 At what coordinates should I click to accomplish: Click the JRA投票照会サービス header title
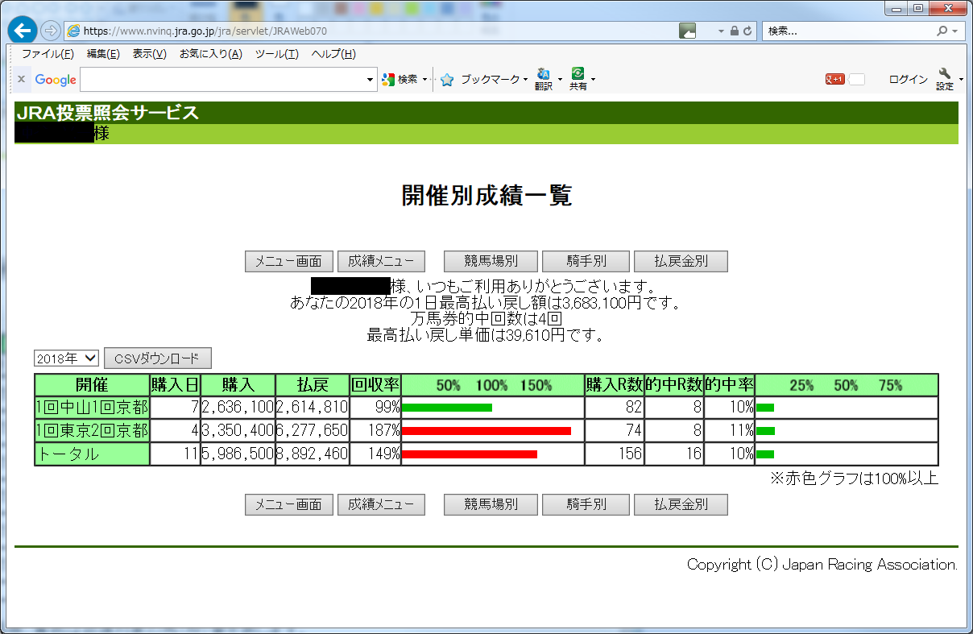point(107,114)
